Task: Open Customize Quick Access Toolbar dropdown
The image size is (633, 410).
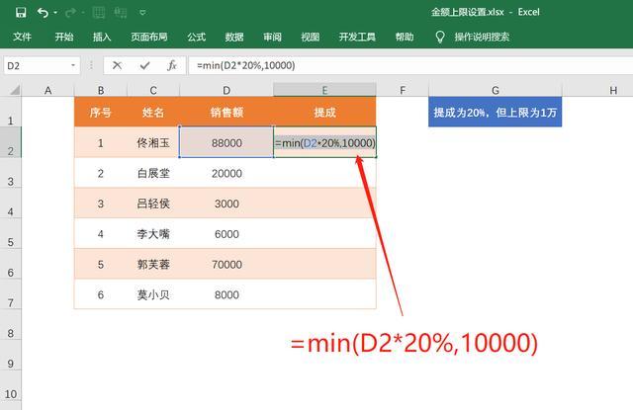Action: coord(142,14)
